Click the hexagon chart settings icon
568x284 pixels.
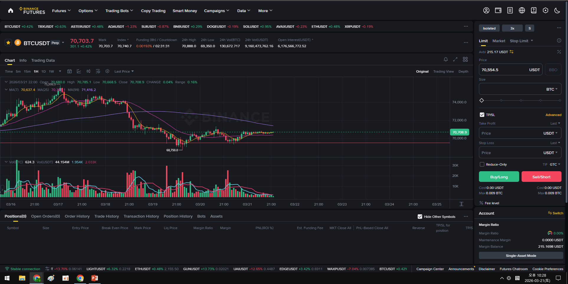pos(107,72)
